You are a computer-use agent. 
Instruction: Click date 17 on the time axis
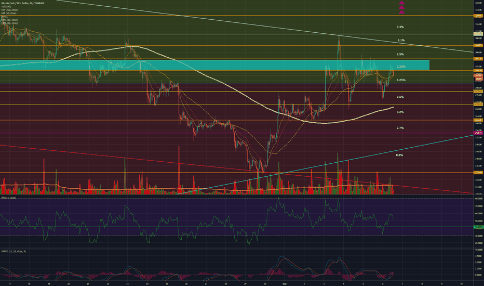pos(9,283)
